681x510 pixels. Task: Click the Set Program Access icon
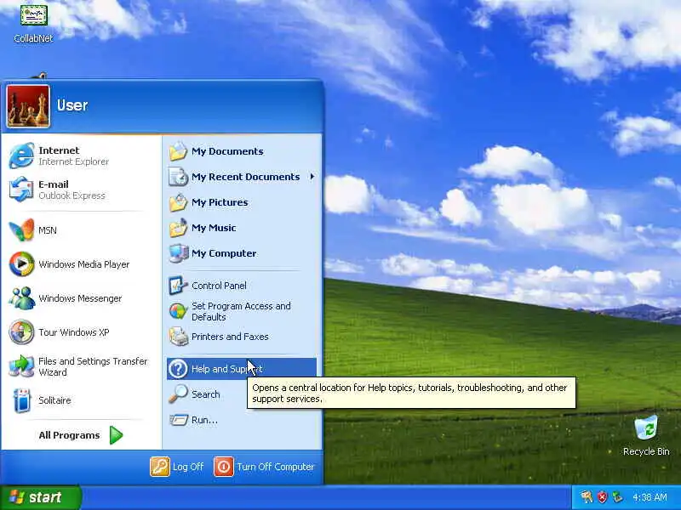[178, 311]
